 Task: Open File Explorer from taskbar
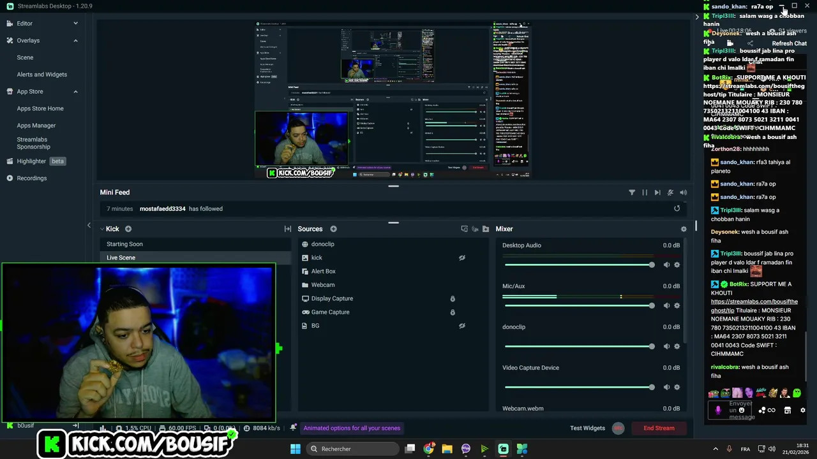[447, 449]
